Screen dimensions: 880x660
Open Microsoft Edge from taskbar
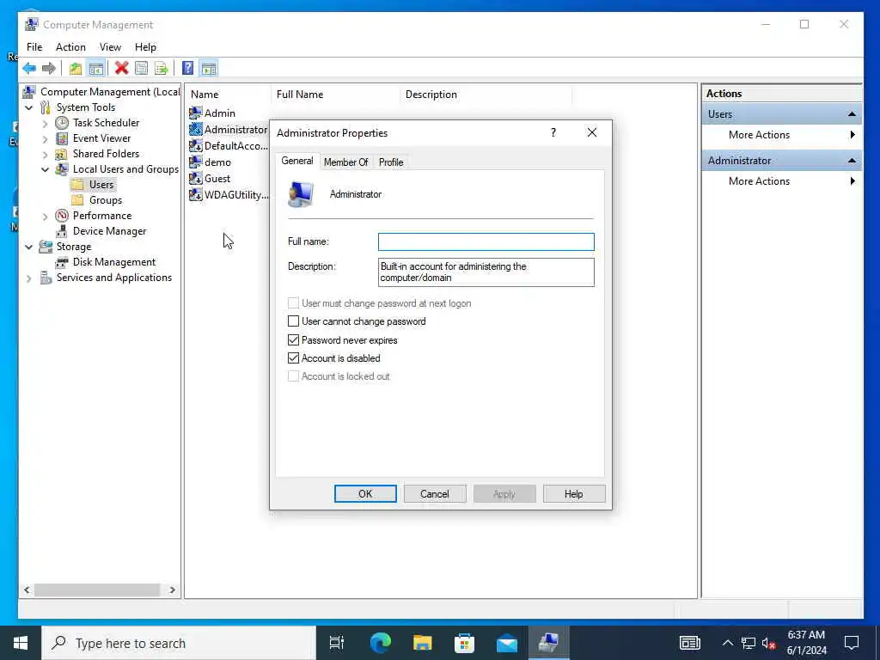pos(380,643)
